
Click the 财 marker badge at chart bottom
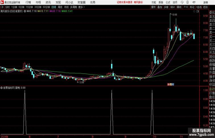(x=173, y=84)
